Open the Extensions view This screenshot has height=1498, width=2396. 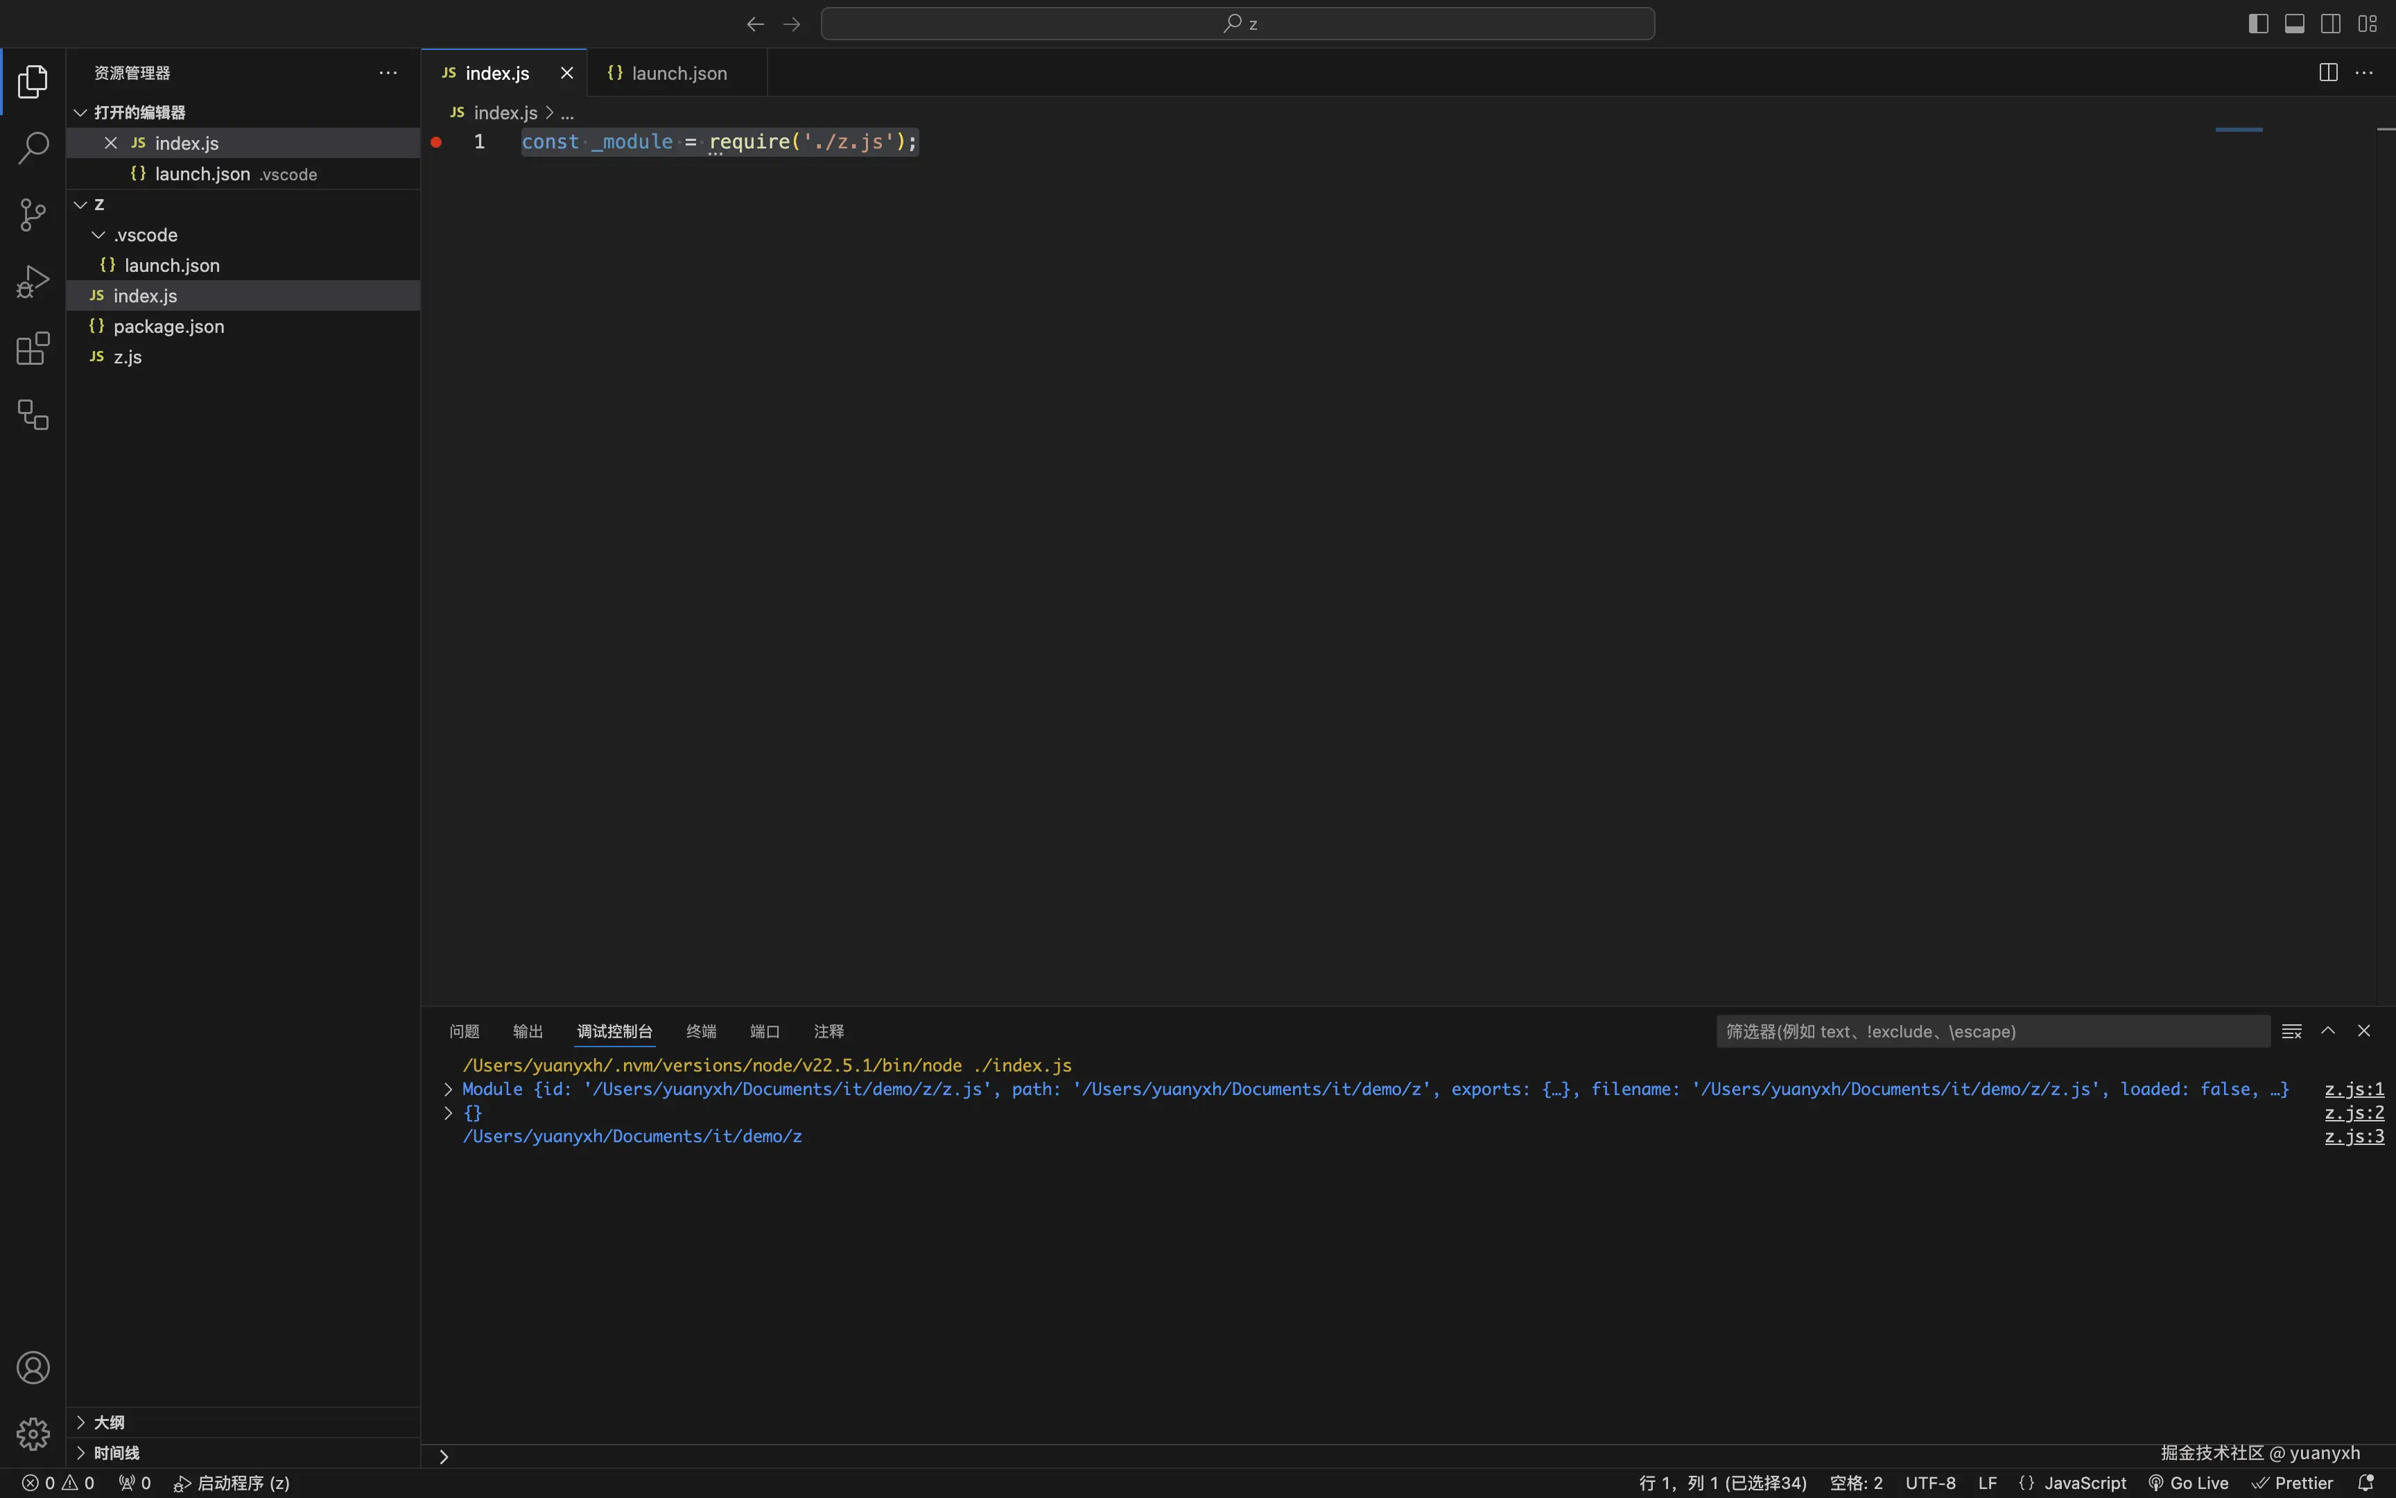coord(33,347)
